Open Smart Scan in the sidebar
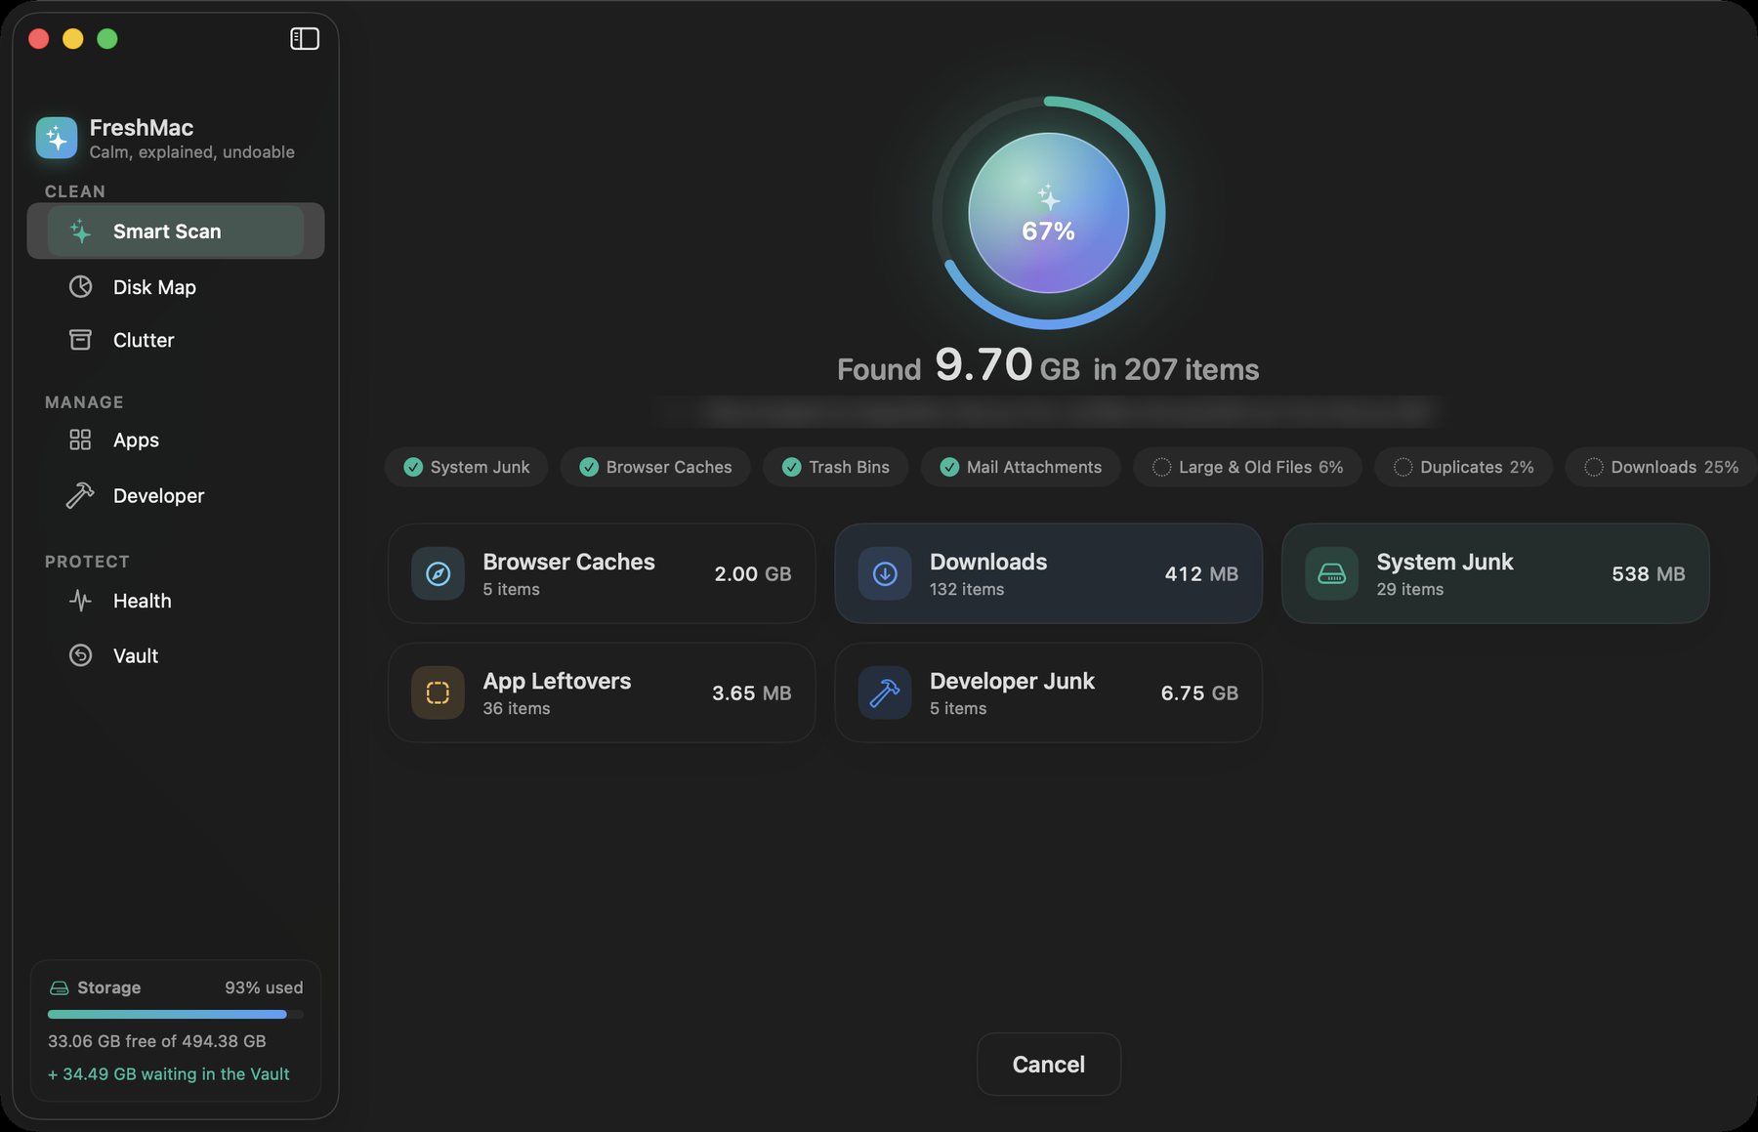Viewport: 1758px width, 1132px height. (176, 231)
